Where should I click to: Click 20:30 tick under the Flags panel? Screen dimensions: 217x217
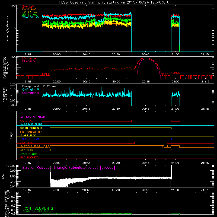coord(116,163)
